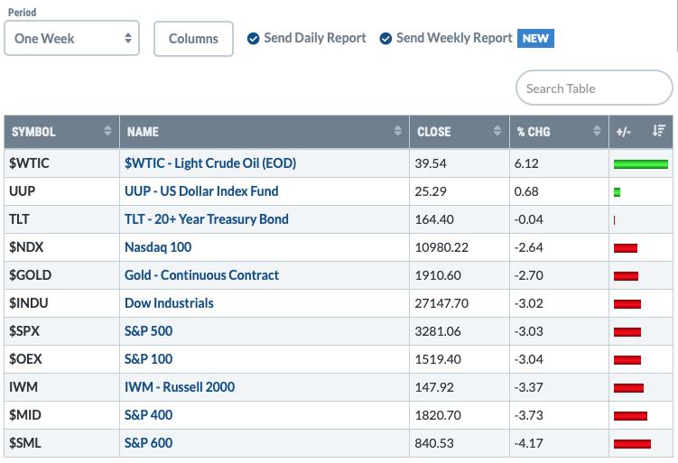Open the Nasdaq 100 link
678x463 pixels.
click(x=158, y=247)
